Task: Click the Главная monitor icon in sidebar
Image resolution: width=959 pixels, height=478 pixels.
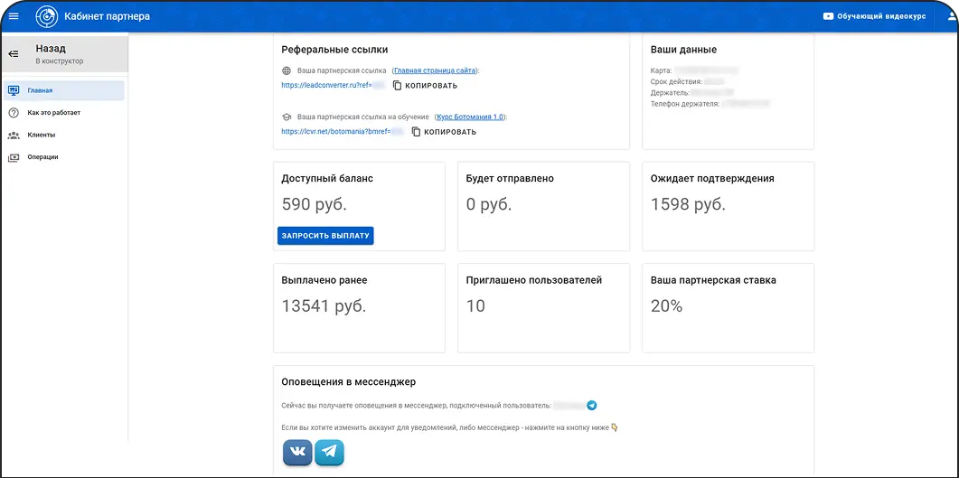Action: [x=14, y=90]
